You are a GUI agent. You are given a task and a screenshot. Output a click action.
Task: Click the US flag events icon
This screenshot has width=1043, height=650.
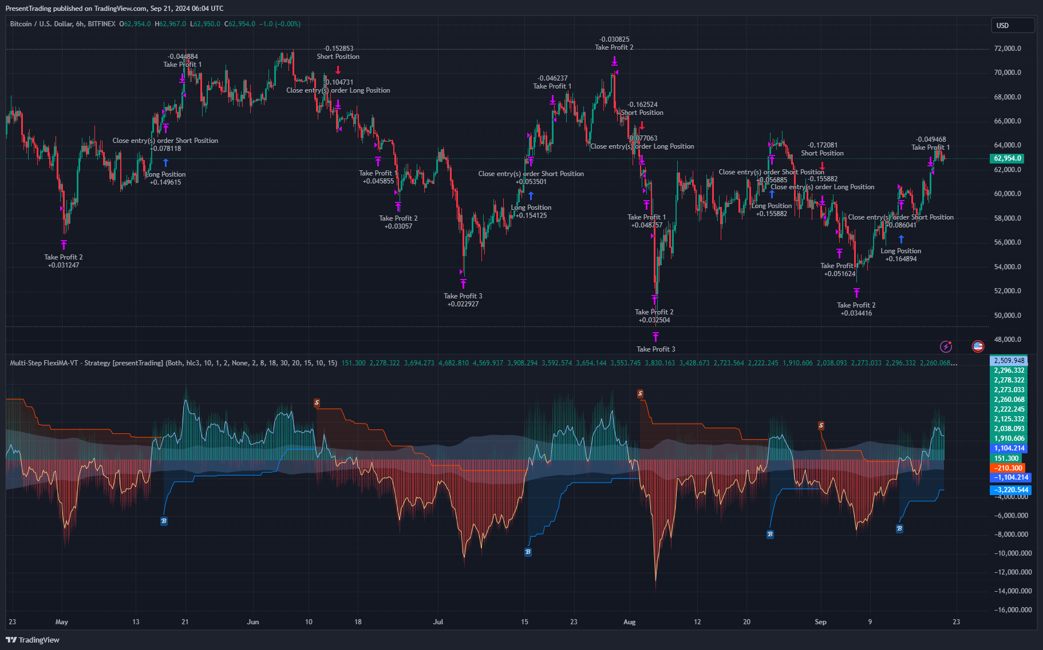pyautogui.click(x=978, y=346)
